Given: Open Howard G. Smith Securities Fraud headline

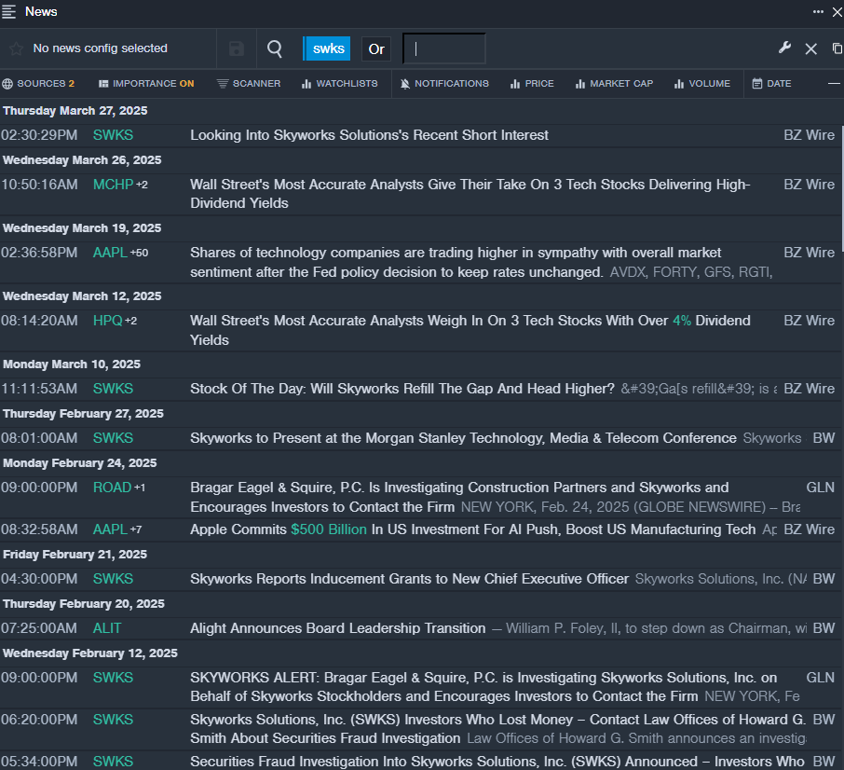Looking at the screenshot, I should point(497,729).
